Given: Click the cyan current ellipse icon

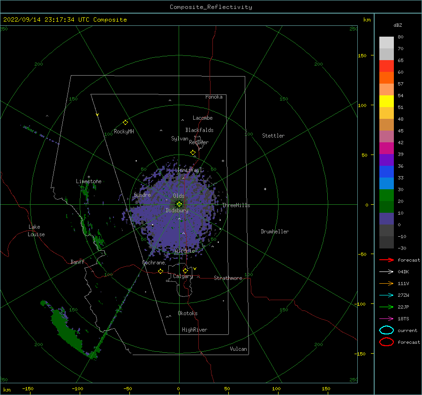Looking at the screenshot, I should tap(386, 330).
